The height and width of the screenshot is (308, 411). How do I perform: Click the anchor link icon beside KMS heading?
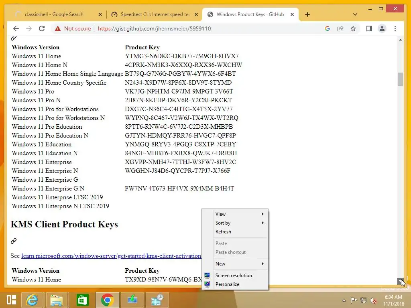point(14,241)
